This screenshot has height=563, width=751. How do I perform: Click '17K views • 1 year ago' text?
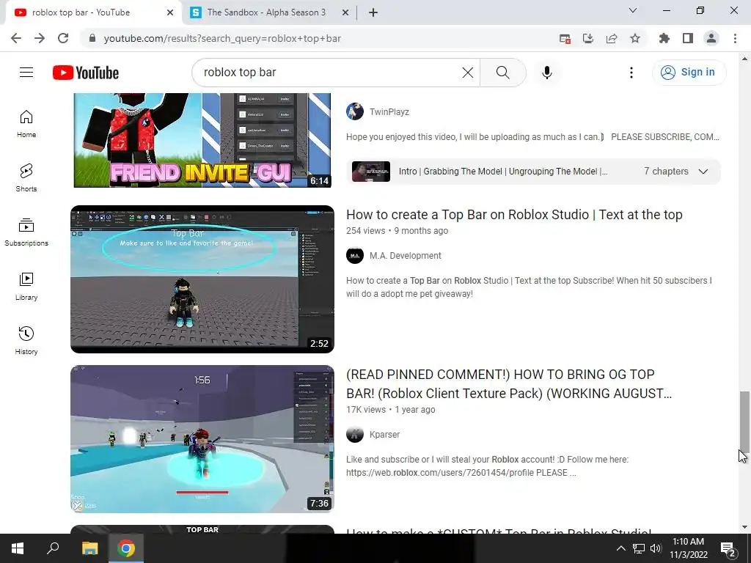click(391, 410)
